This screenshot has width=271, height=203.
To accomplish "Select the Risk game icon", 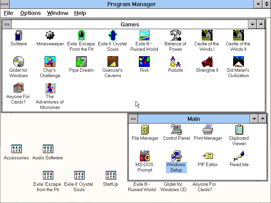I will click(x=144, y=62).
